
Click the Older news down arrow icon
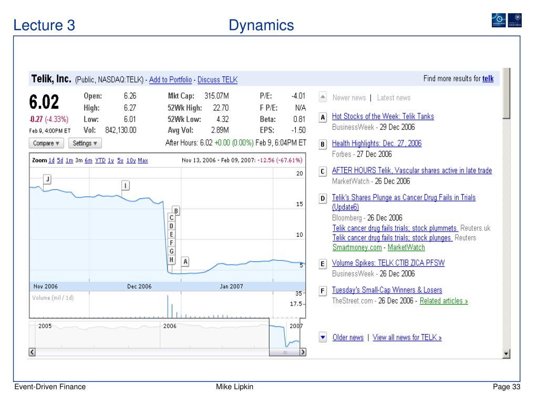[323, 338]
